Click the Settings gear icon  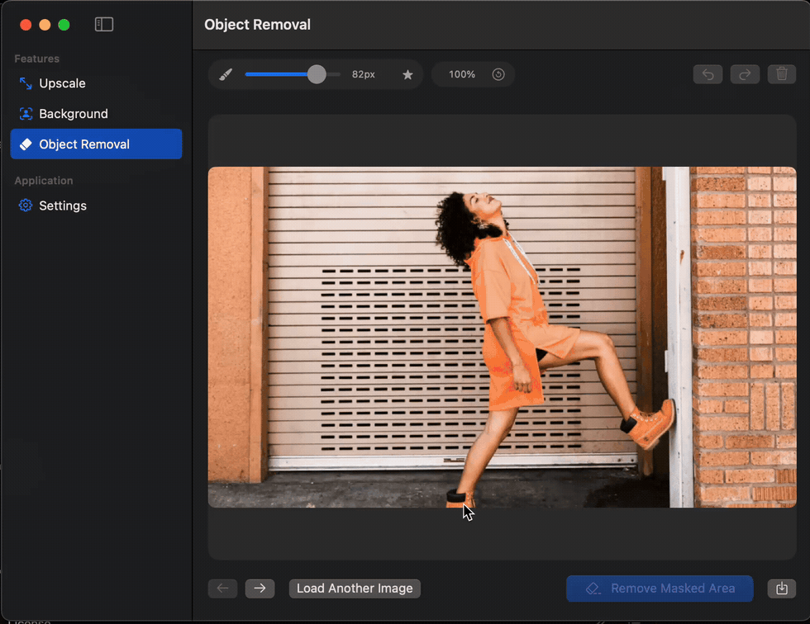[26, 206]
